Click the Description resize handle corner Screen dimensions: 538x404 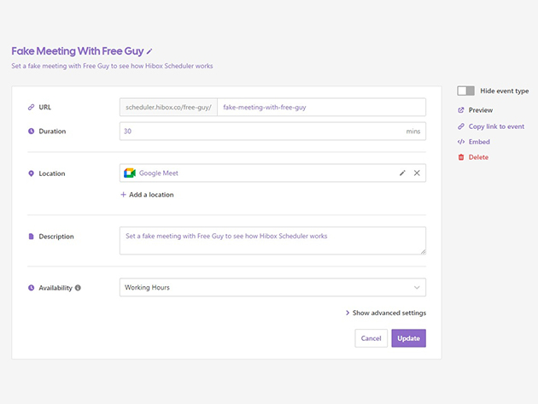click(x=423, y=251)
